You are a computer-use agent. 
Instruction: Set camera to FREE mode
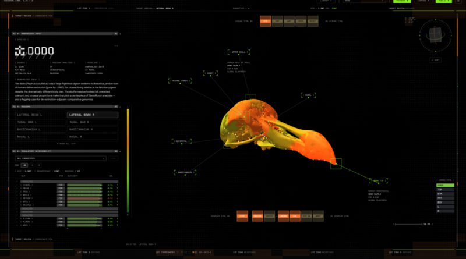click(x=445, y=185)
